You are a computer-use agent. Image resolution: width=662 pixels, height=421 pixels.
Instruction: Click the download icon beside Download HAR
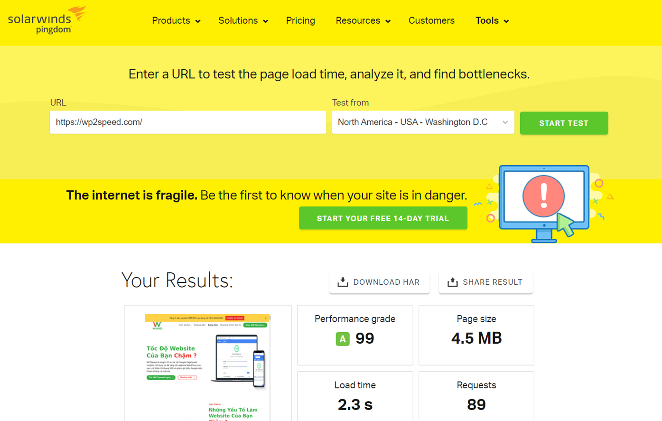(x=343, y=282)
